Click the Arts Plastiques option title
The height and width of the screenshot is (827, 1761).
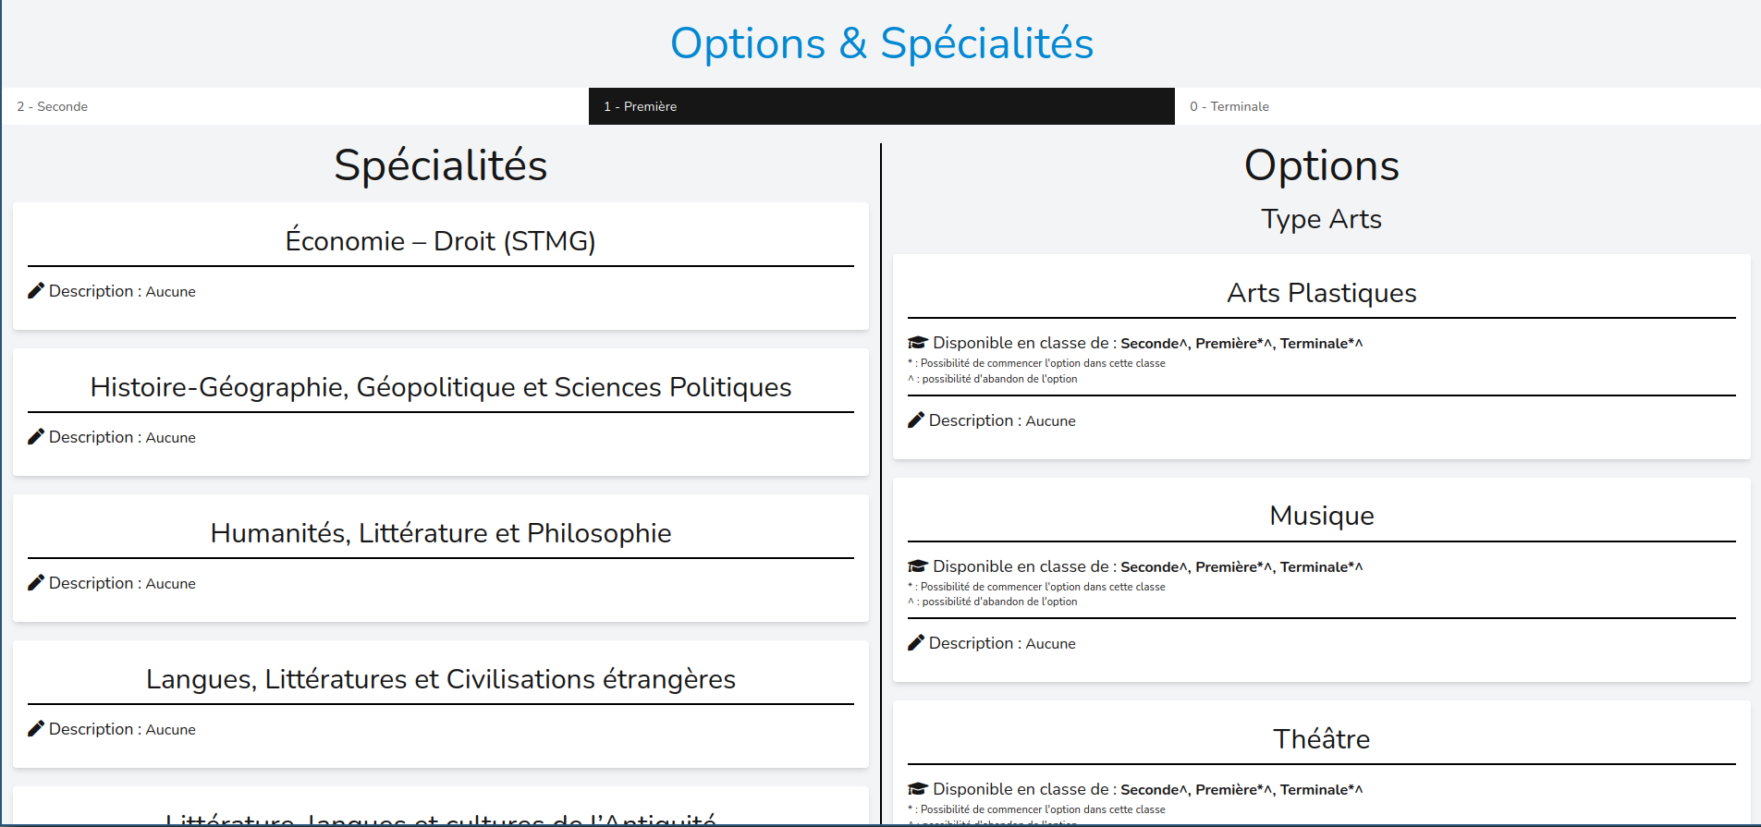[x=1321, y=293]
